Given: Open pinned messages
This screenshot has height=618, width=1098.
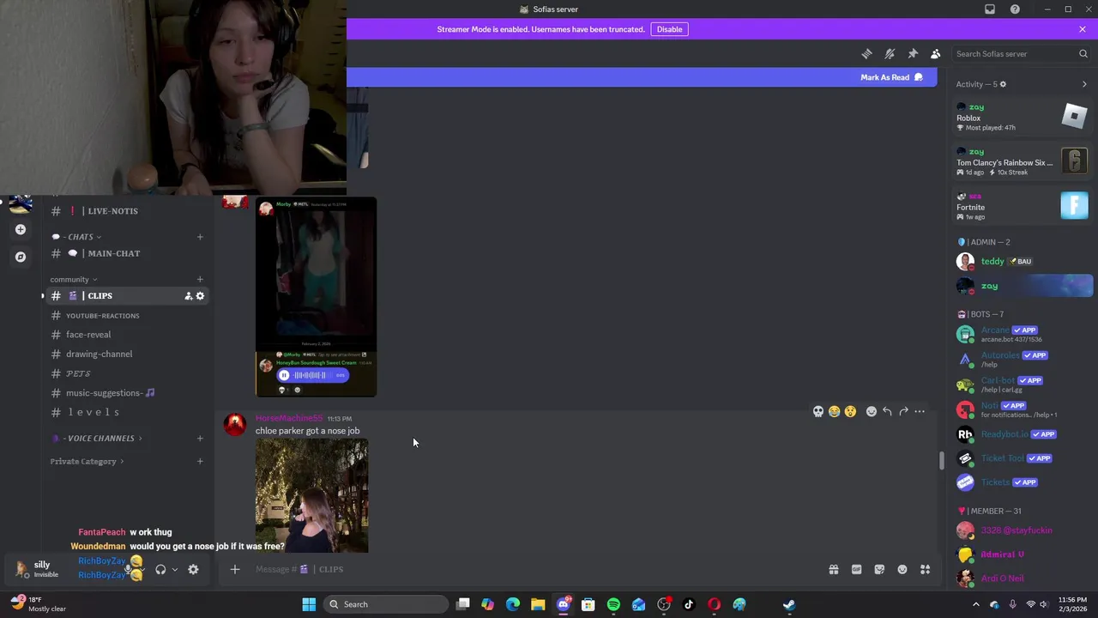Looking at the screenshot, I should [913, 54].
